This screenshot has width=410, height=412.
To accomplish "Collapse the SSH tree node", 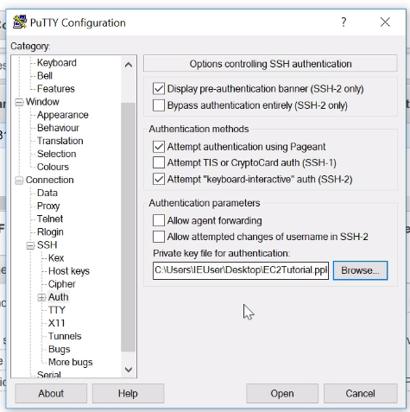I will pyautogui.click(x=30, y=245).
